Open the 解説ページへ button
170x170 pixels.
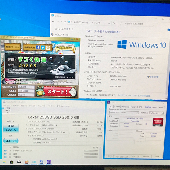[x=12, y=47]
